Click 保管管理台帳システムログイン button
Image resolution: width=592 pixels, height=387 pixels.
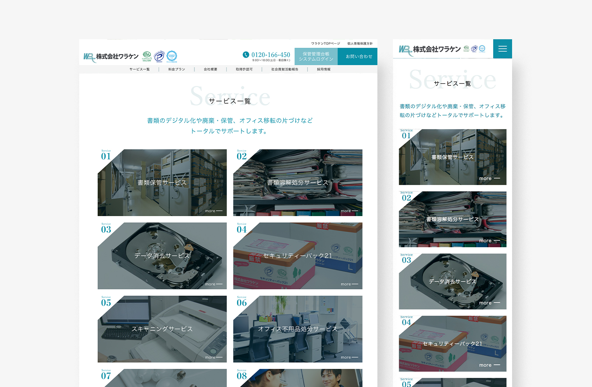point(316,56)
